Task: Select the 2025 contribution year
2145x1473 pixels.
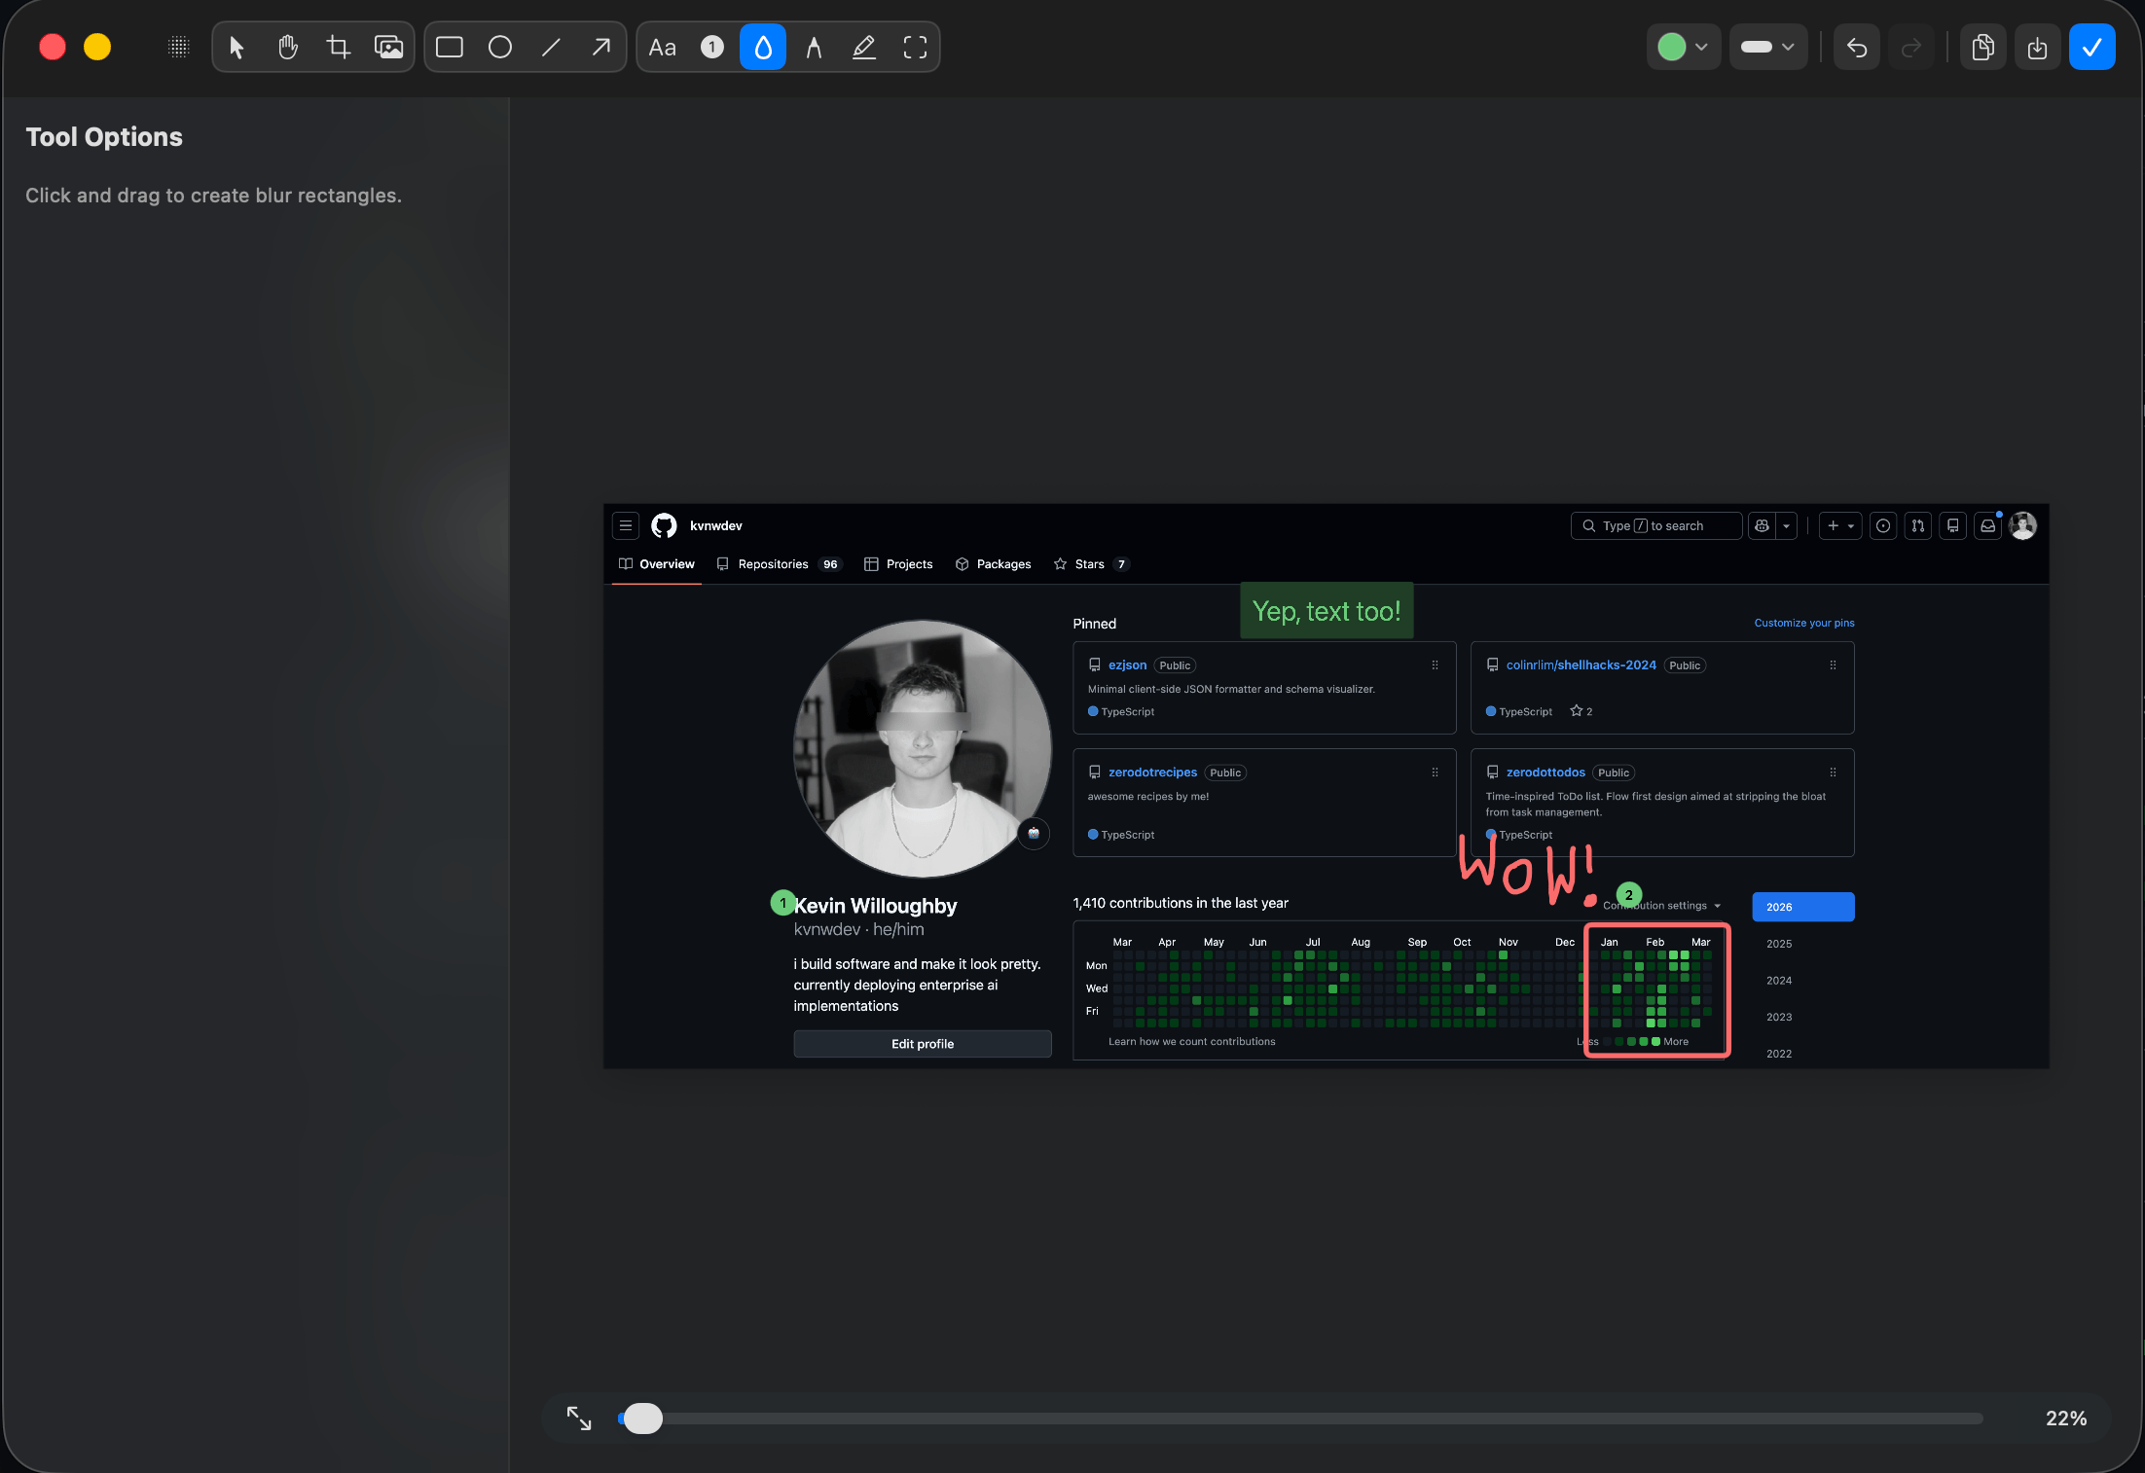Action: coord(1779,944)
